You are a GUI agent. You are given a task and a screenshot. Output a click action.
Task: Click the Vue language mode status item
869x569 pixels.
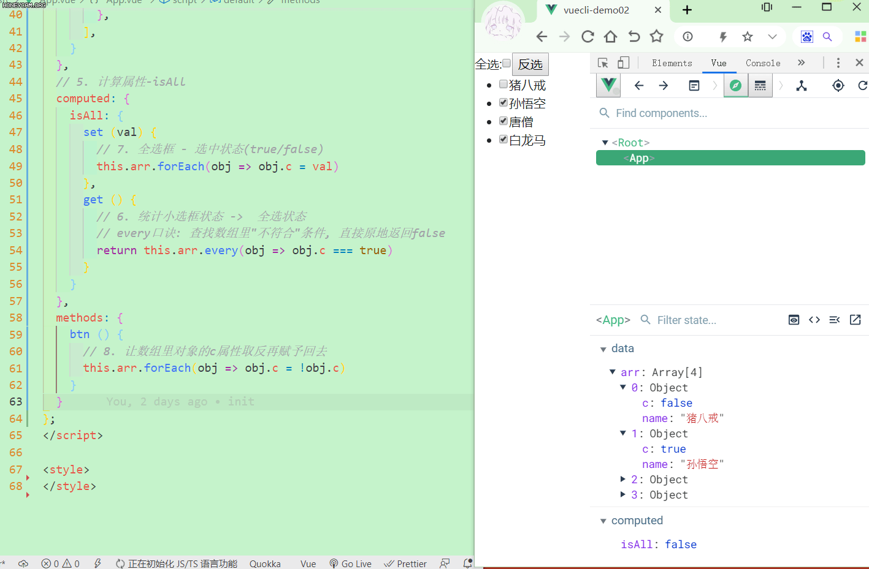(308, 563)
